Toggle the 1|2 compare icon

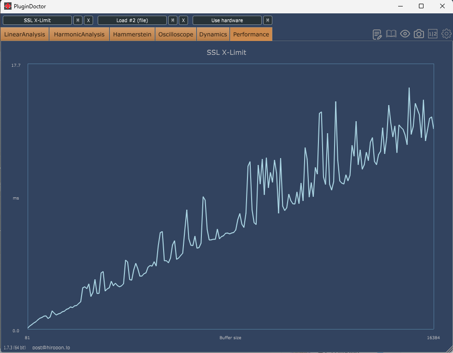432,34
